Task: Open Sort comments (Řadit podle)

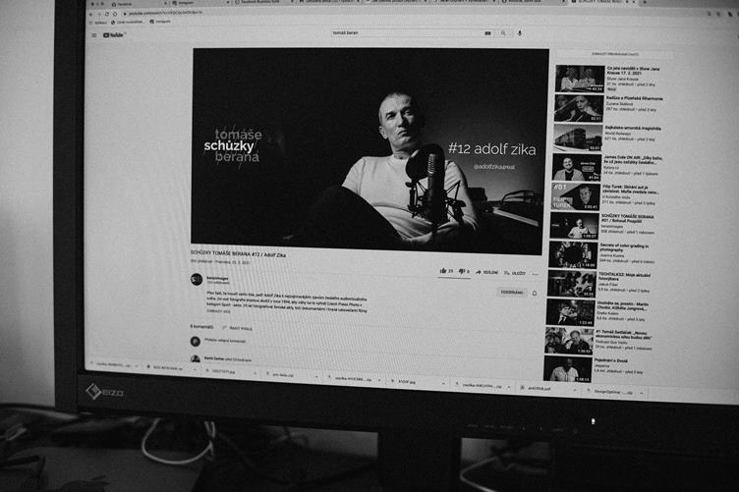Action: coord(238,328)
